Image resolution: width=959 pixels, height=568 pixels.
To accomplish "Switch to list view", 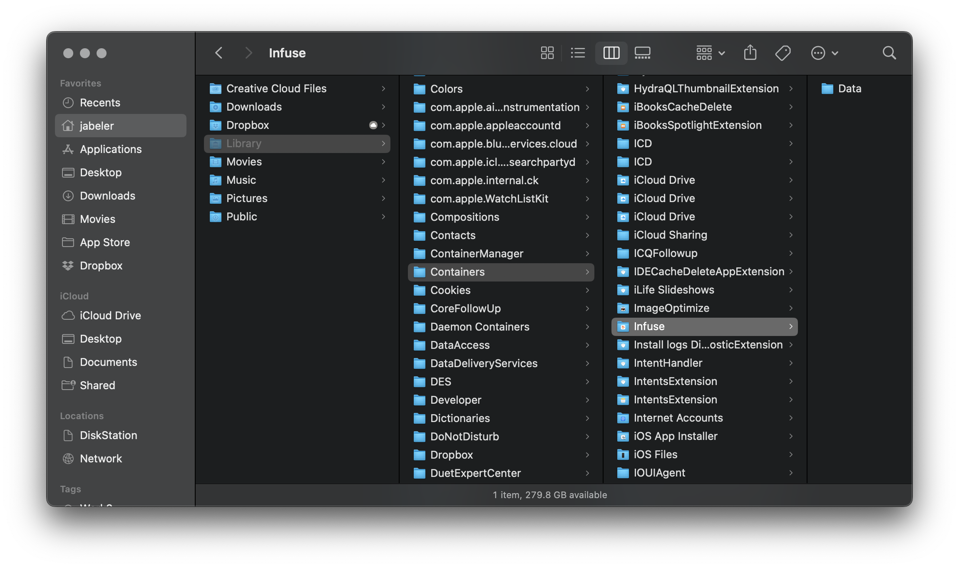I will 578,53.
